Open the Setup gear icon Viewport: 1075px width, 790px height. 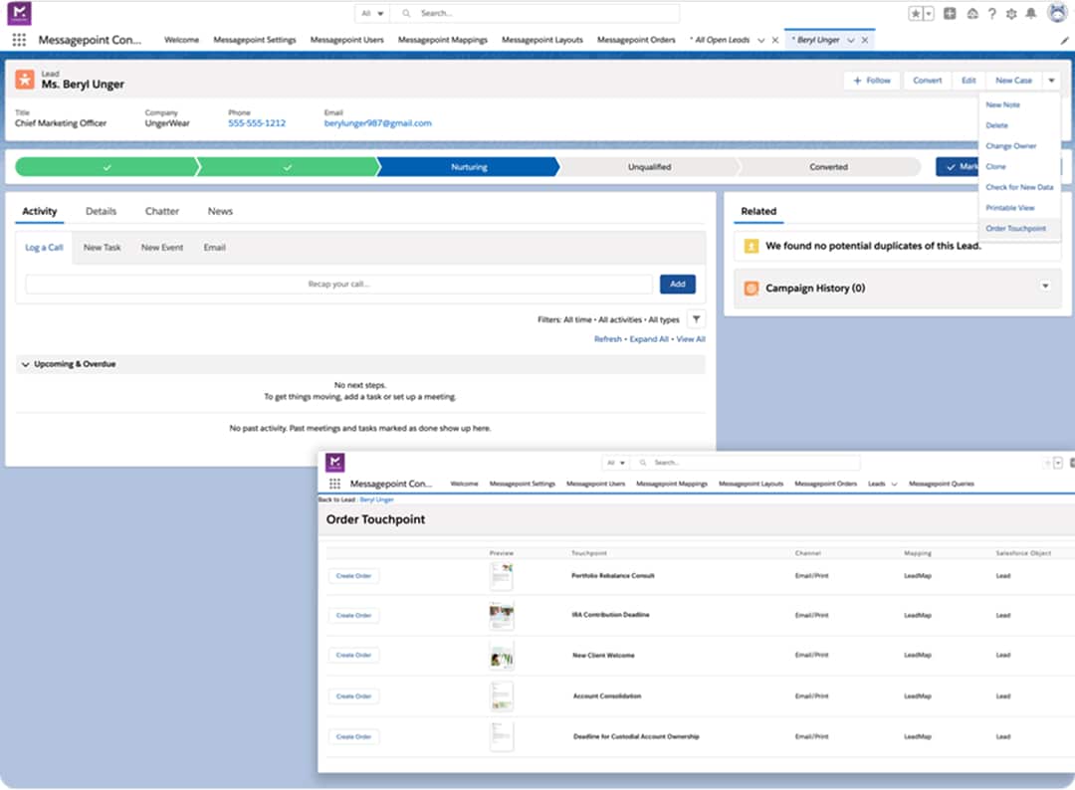point(1011,13)
